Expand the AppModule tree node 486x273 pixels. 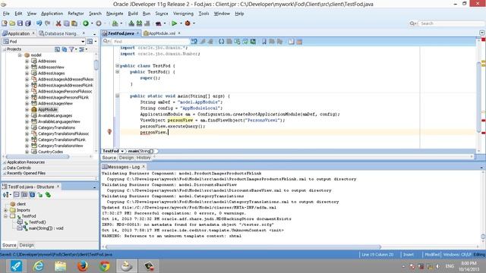27,109
